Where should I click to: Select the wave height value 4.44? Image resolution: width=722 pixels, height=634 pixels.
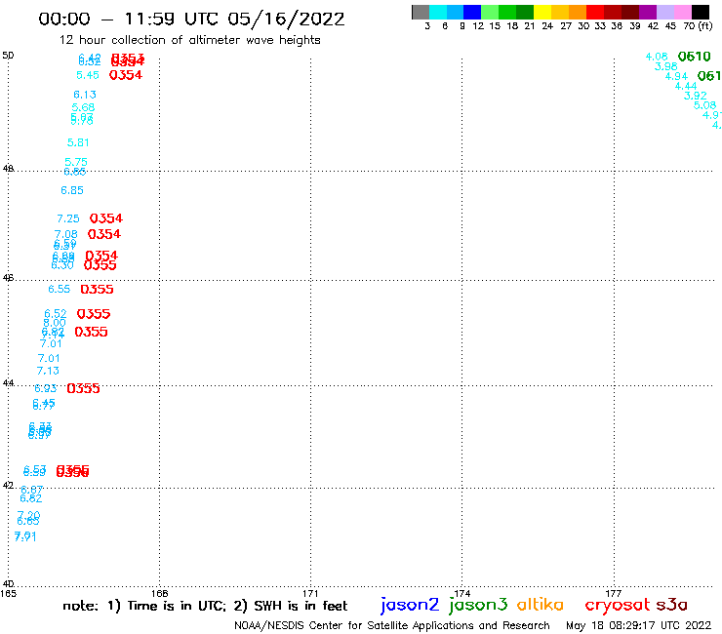pyautogui.click(x=686, y=86)
